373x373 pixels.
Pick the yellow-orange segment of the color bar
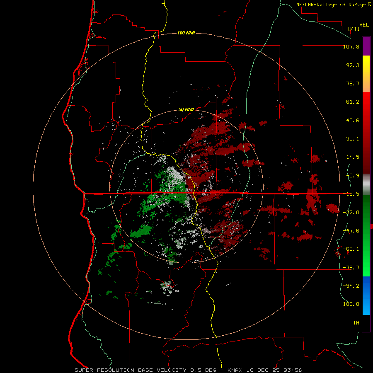pos(366,74)
